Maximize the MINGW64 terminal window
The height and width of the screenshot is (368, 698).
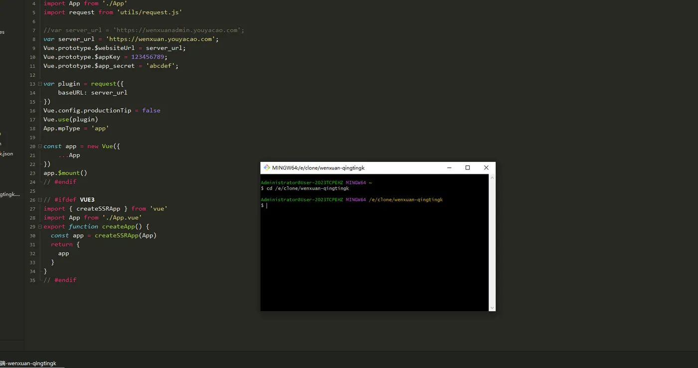(x=468, y=168)
